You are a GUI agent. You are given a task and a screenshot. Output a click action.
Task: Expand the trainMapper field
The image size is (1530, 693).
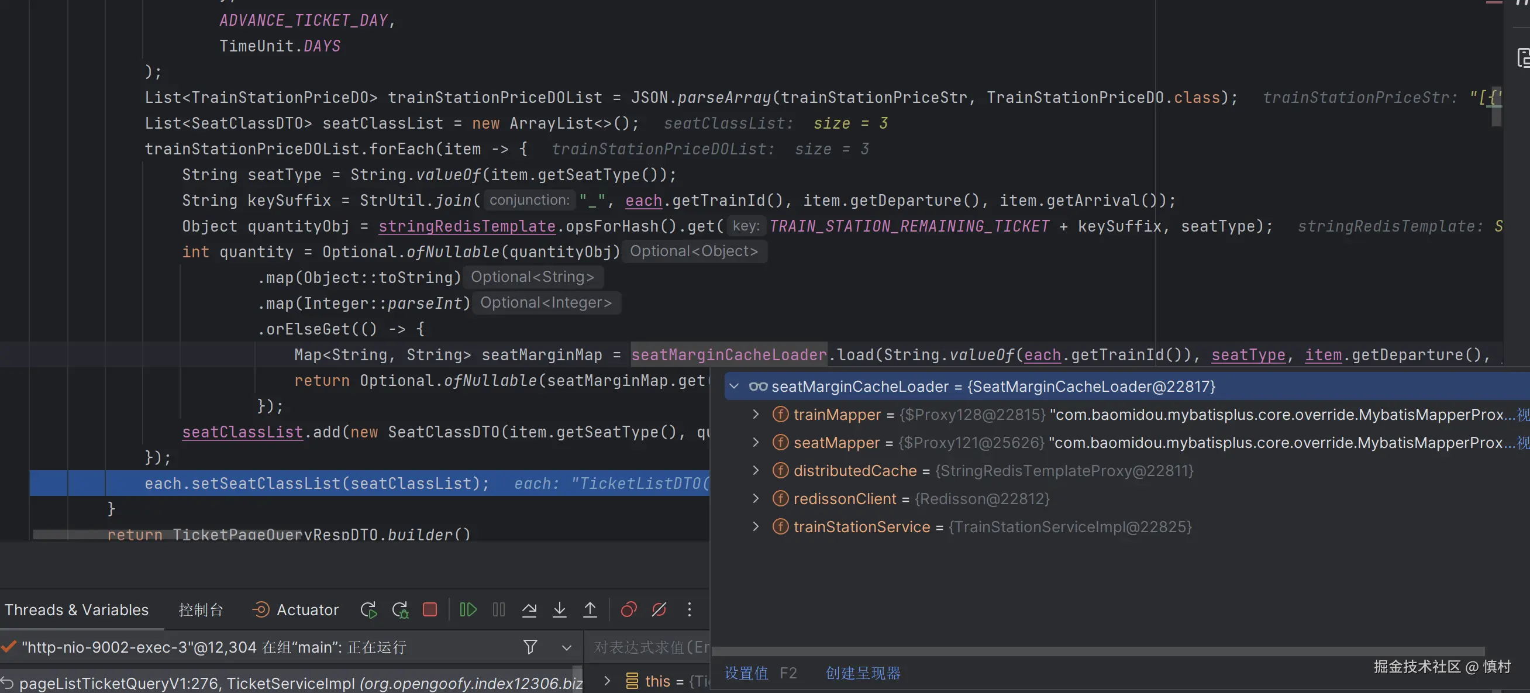(756, 415)
